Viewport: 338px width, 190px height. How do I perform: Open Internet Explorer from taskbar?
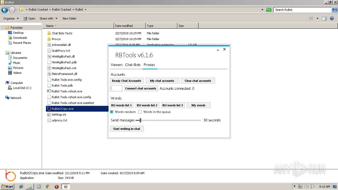(21, 187)
